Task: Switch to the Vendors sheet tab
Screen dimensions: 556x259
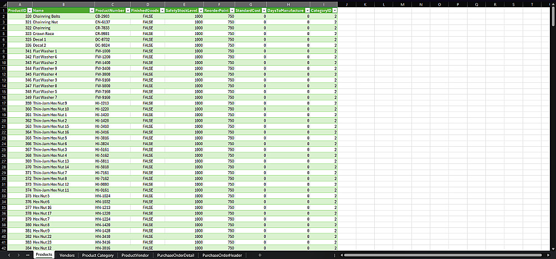Action: [67, 255]
